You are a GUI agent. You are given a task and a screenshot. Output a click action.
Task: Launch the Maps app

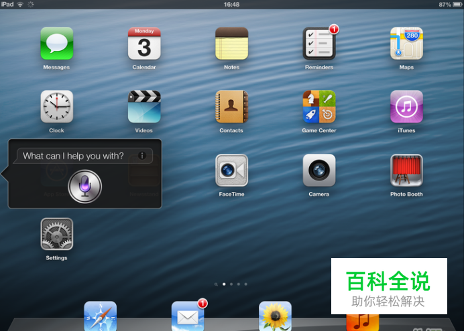click(406, 43)
